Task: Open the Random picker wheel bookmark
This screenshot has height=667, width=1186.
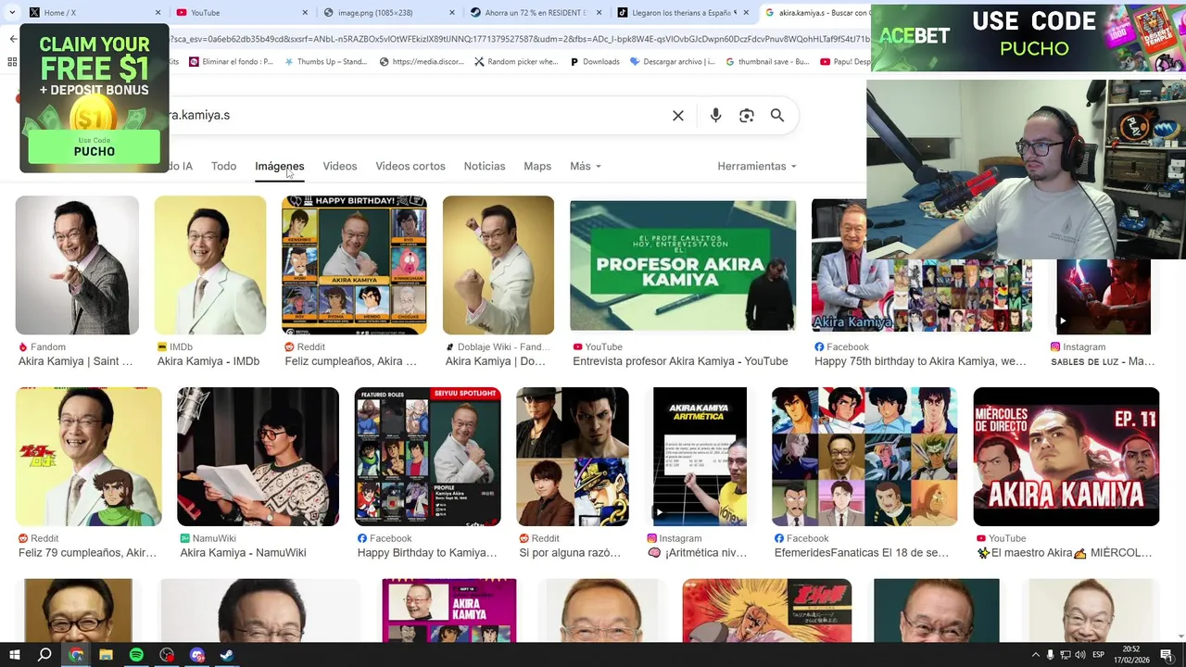Action: click(x=516, y=62)
